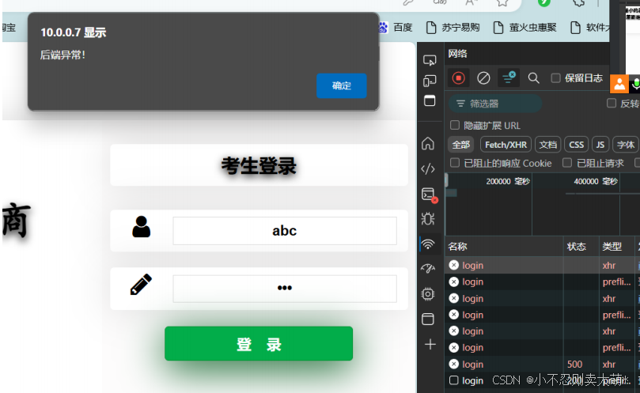The height and width of the screenshot is (393, 640).
Task: Click the green 登录 button
Action: 259,344
